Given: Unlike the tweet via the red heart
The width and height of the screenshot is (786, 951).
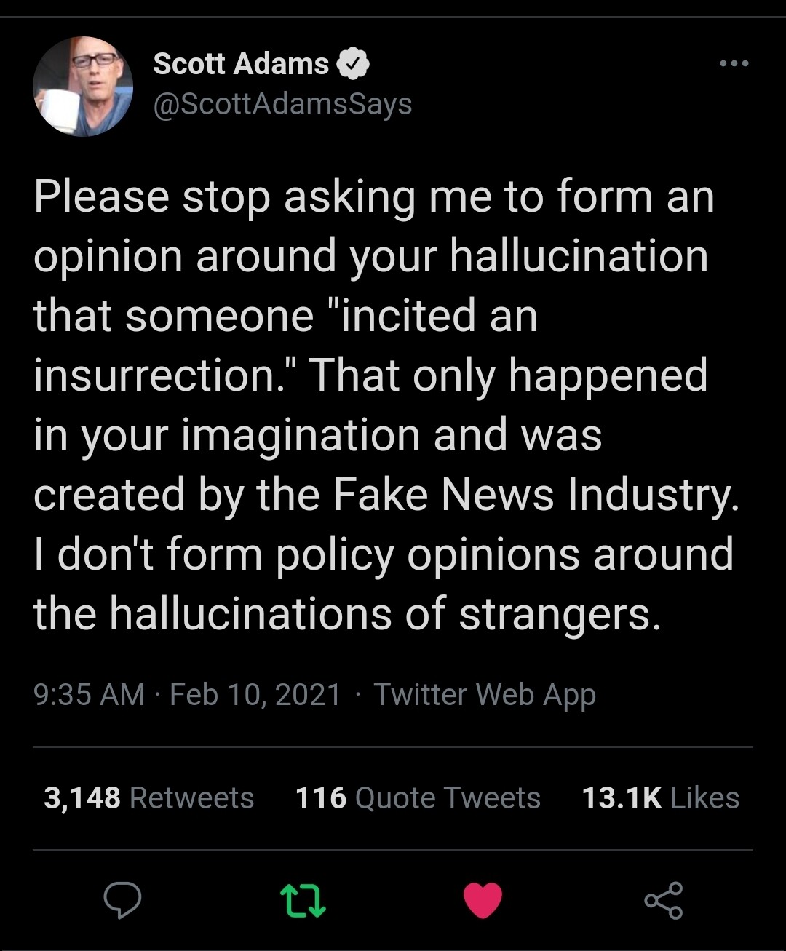Looking at the screenshot, I should (x=483, y=900).
